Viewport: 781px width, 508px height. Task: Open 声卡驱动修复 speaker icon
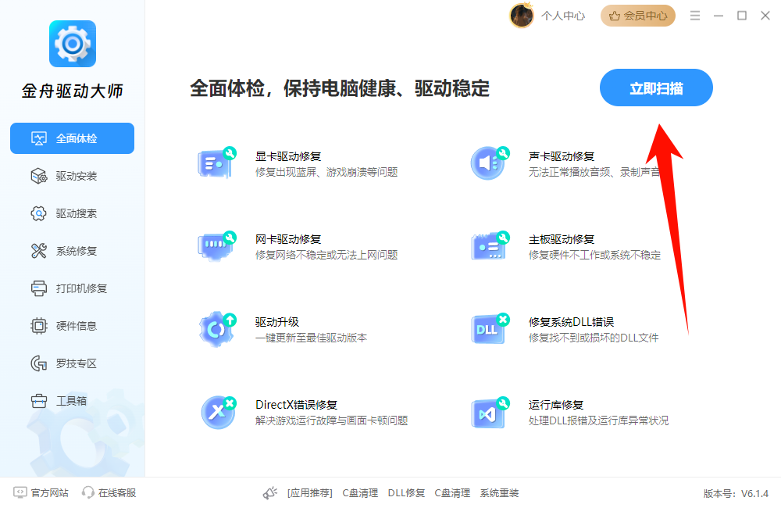[x=490, y=163]
